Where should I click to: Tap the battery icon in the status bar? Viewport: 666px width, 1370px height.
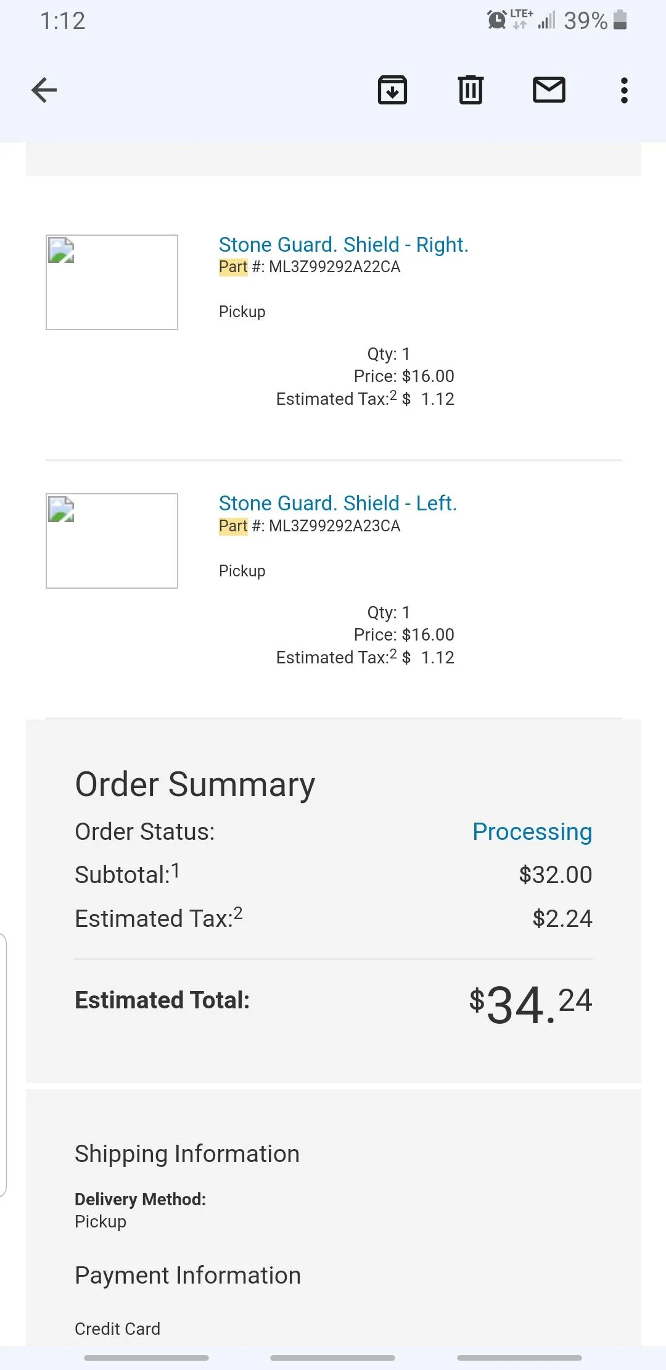[620, 20]
